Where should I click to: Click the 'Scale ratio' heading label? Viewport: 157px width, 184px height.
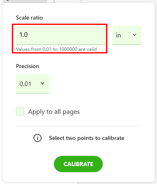(29, 18)
